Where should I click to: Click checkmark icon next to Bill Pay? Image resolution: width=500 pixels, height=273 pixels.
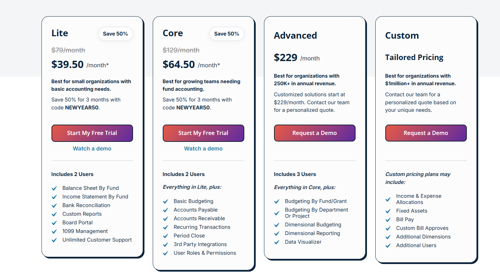(388, 220)
